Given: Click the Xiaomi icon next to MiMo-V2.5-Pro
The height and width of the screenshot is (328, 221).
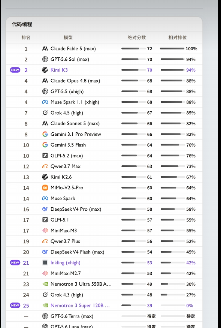Looking at the screenshot, I should tap(45, 188).
